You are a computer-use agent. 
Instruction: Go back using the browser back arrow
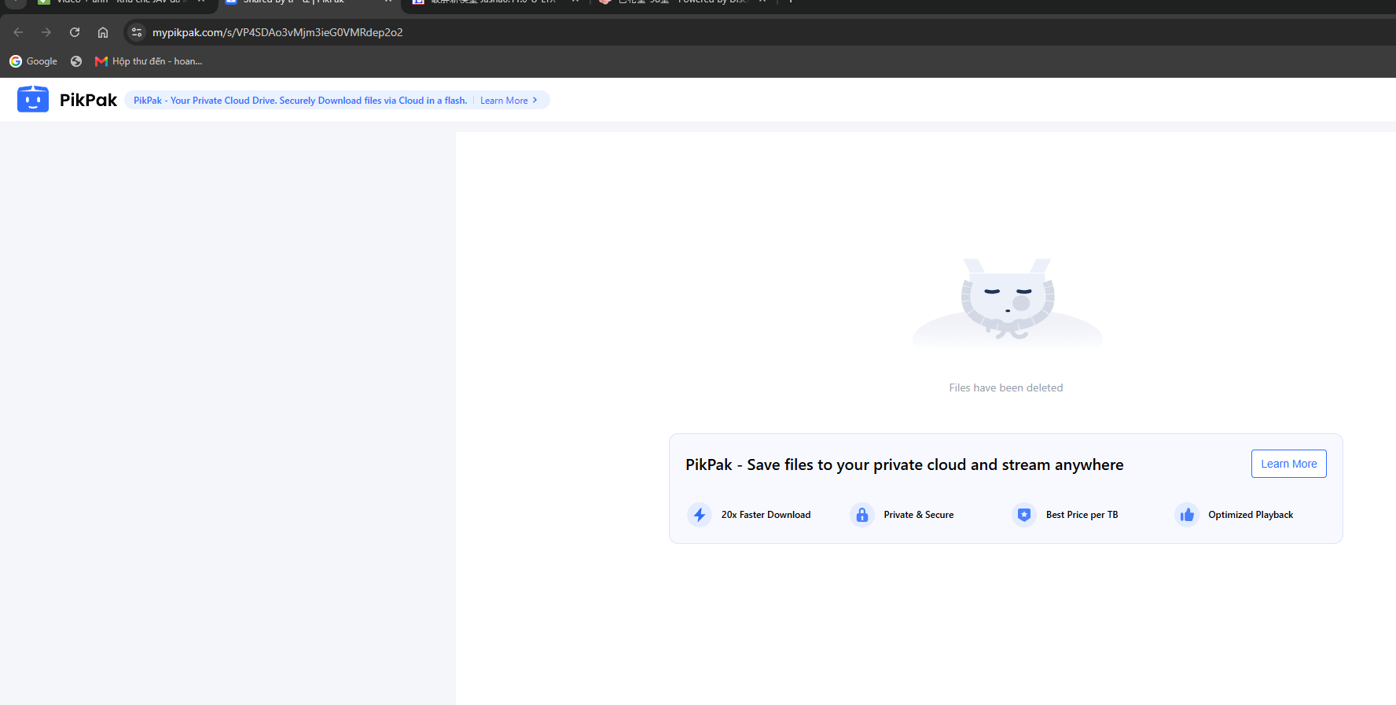18,32
